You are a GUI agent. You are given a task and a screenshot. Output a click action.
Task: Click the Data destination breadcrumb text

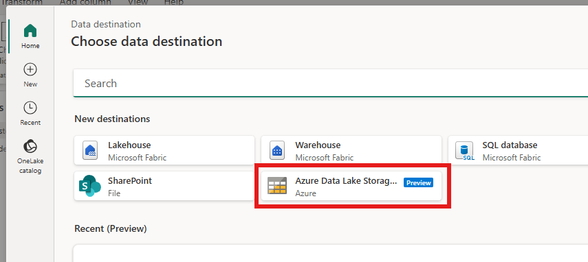click(106, 24)
